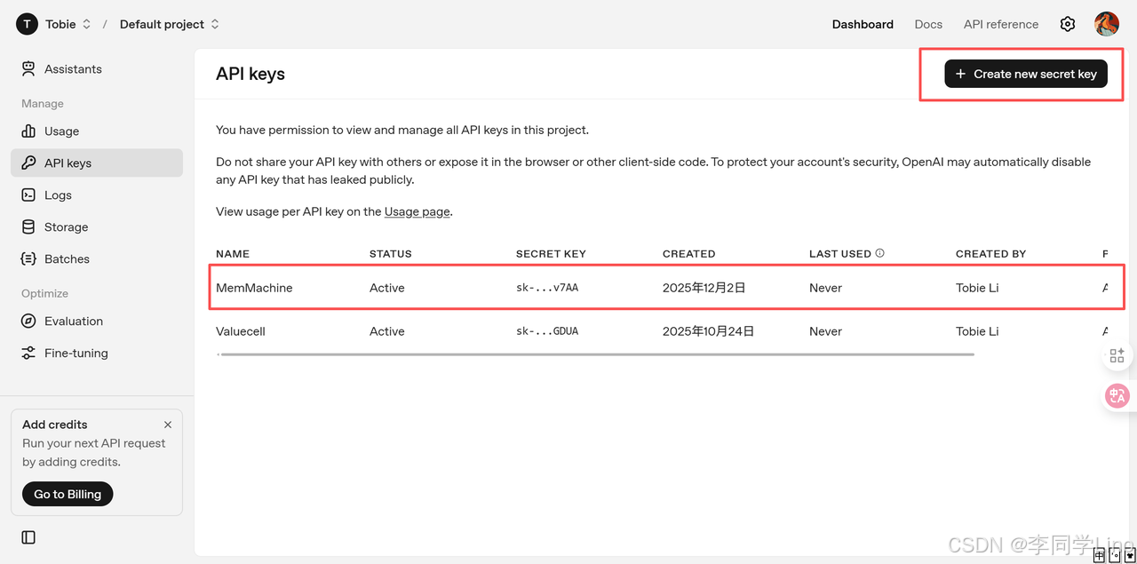Open the settings gear icon
Image resolution: width=1137 pixels, height=564 pixels.
[1068, 24]
